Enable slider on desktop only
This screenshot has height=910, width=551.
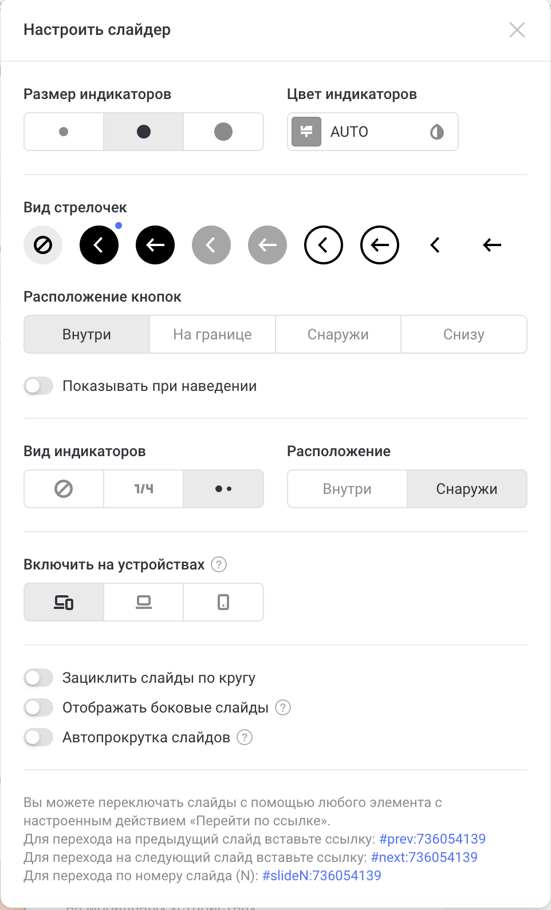click(x=144, y=602)
